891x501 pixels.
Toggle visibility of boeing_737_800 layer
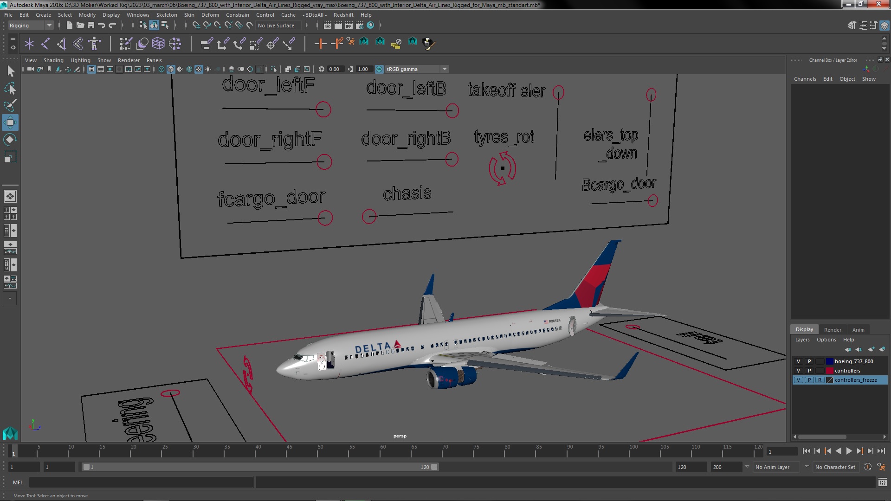[798, 361]
